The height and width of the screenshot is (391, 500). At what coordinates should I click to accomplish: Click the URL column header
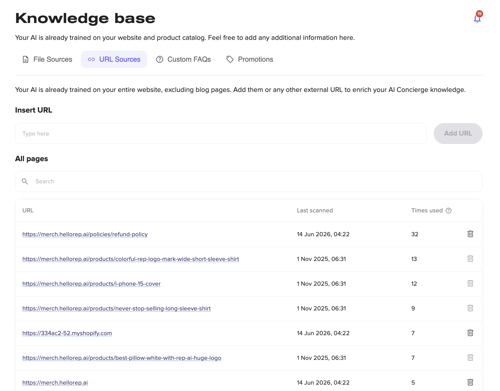click(28, 211)
